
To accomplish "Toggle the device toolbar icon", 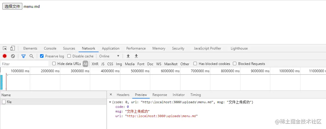I will click(13, 48).
